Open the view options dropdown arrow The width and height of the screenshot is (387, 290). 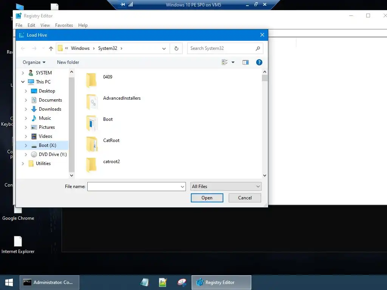233,62
